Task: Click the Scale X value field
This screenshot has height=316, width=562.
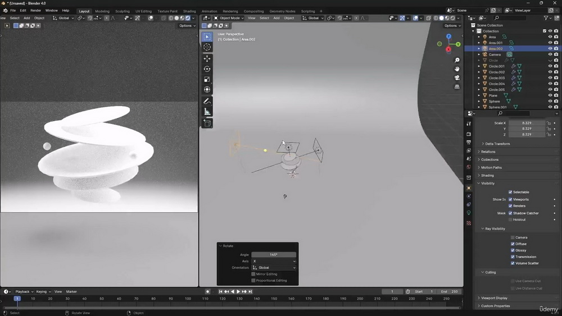Action: pos(527,123)
